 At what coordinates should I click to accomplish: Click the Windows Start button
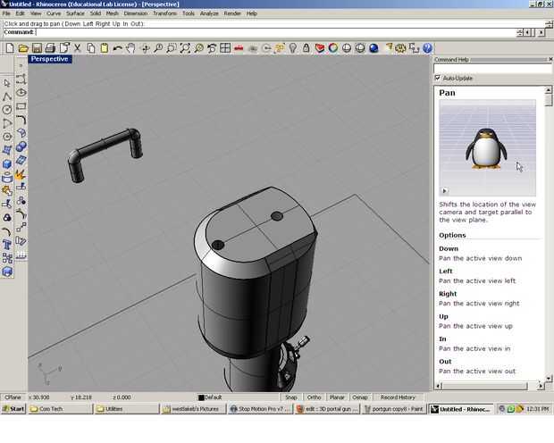[13, 409]
